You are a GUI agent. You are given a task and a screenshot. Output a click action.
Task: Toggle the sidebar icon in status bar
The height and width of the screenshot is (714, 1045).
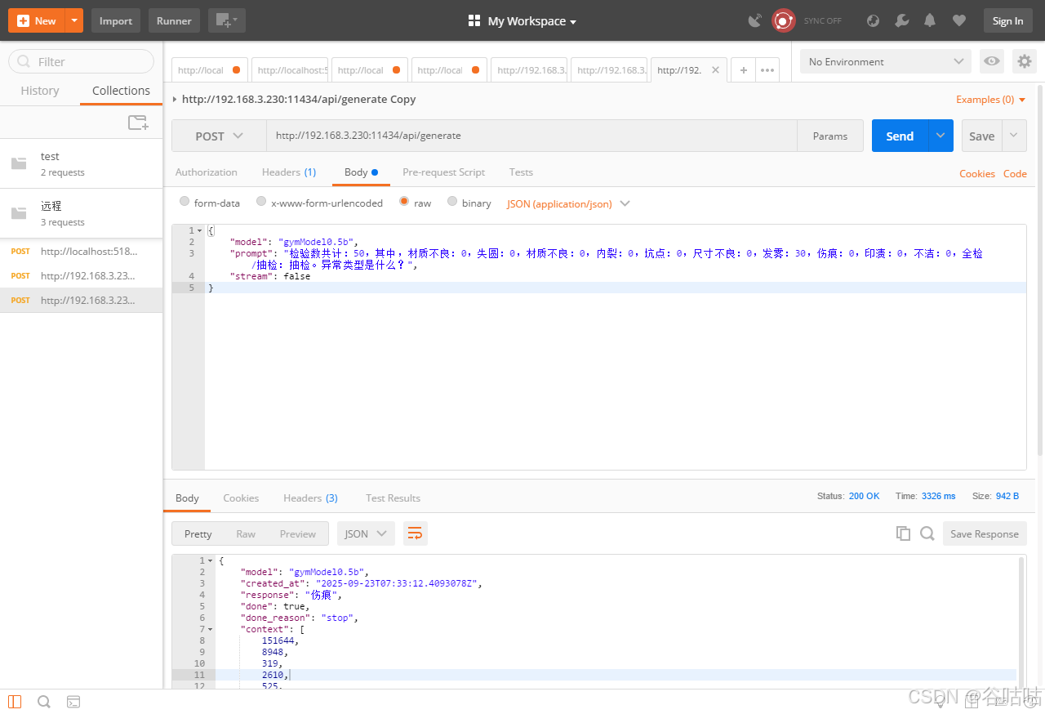pyautogui.click(x=15, y=701)
